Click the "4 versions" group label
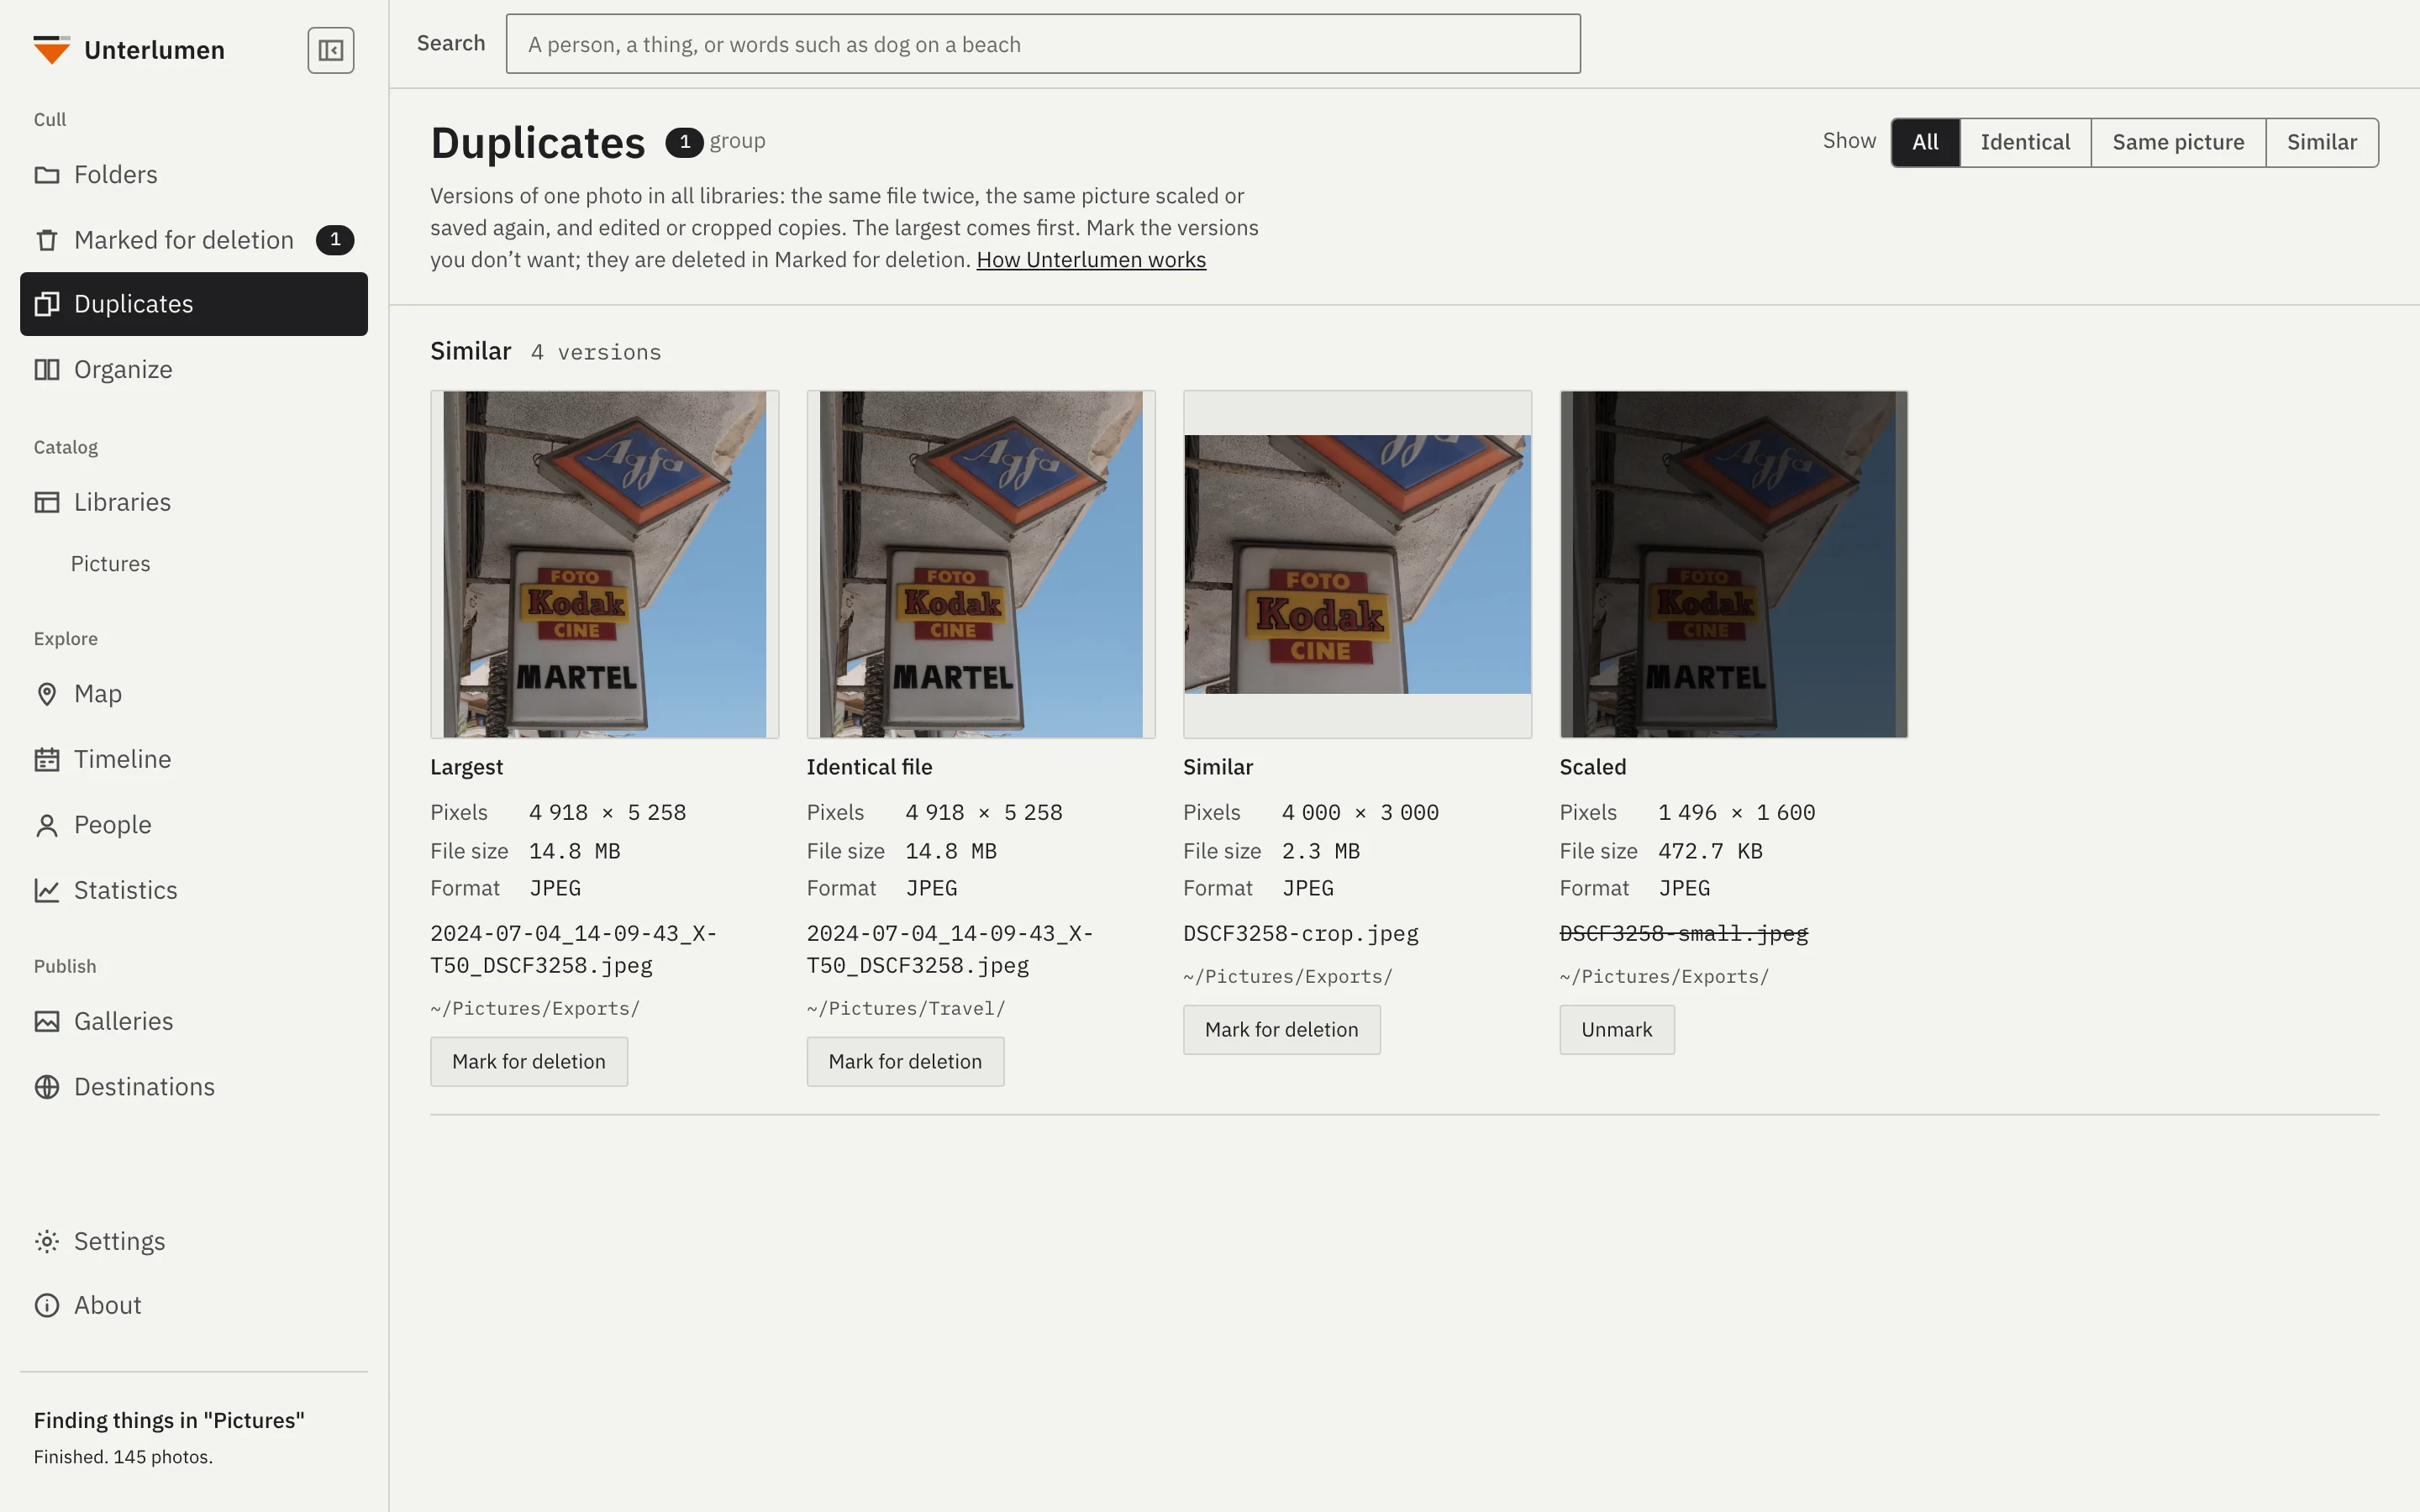Viewport: 2420px width, 1512px height. (596, 353)
